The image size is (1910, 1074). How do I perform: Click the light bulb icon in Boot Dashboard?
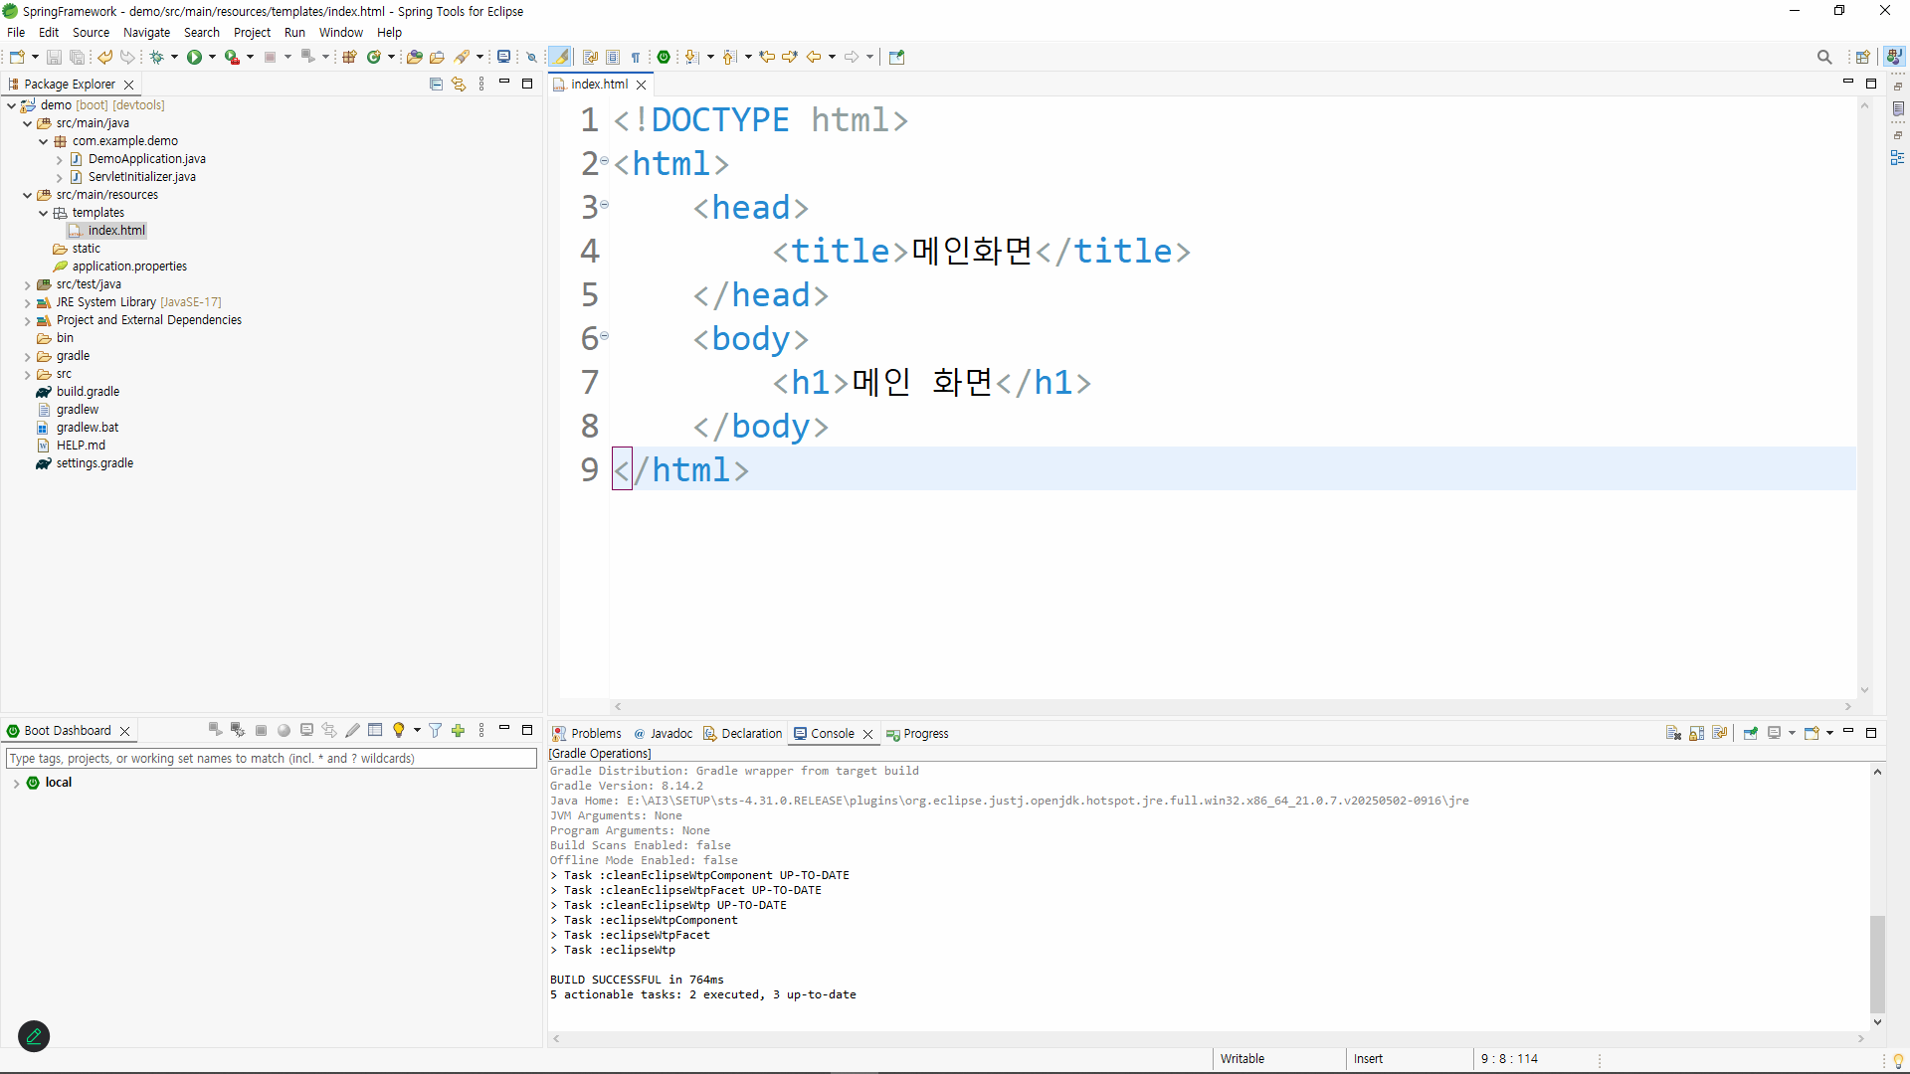click(399, 730)
